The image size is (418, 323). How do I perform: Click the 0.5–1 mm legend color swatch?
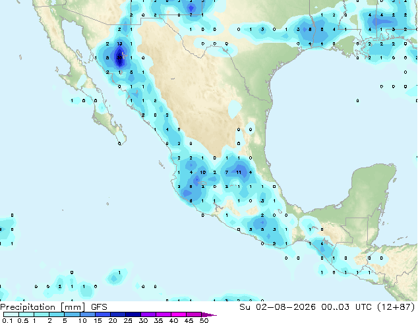pyautogui.click(x=26, y=314)
